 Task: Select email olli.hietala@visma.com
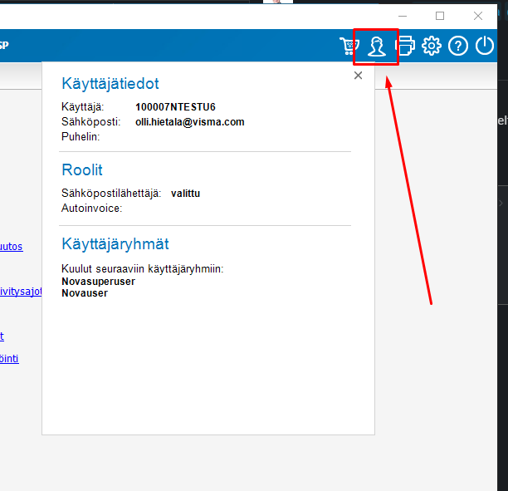click(x=190, y=122)
